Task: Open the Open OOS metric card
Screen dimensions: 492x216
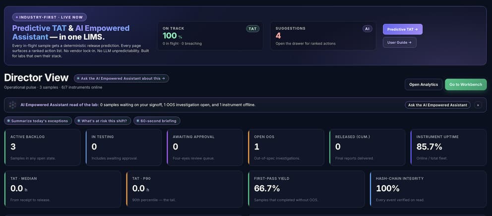Action: click(286, 147)
